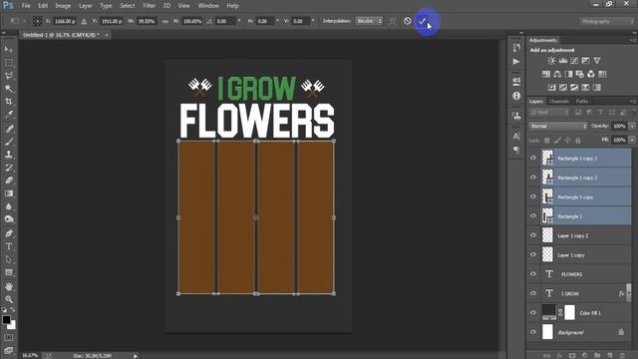Add a Color Balance adjustment
This screenshot has width=638, height=359.
pyautogui.click(x=557, y=74)
